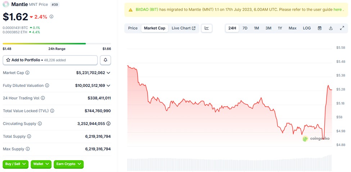Open the Earn Crypto dropdown
Screen dimensions: 351x172
[x=68, y=164]
